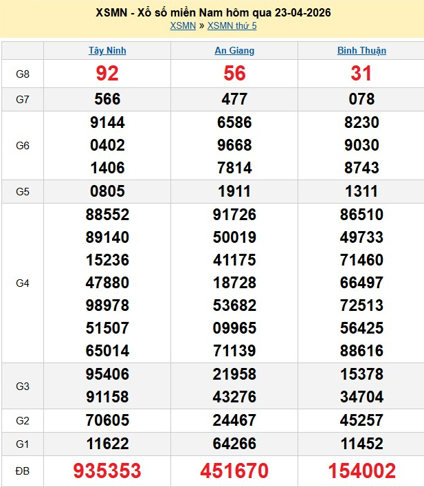Click An Giang G8 number 56
Image resolution: width=424 pixels, height=487 pixels.
tap(234, 74)
